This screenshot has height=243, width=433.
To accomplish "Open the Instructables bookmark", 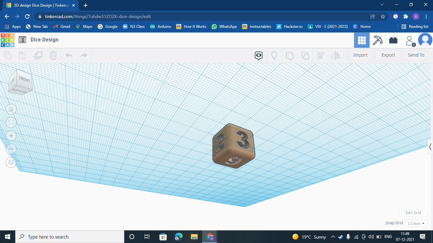I will point(257,27).
